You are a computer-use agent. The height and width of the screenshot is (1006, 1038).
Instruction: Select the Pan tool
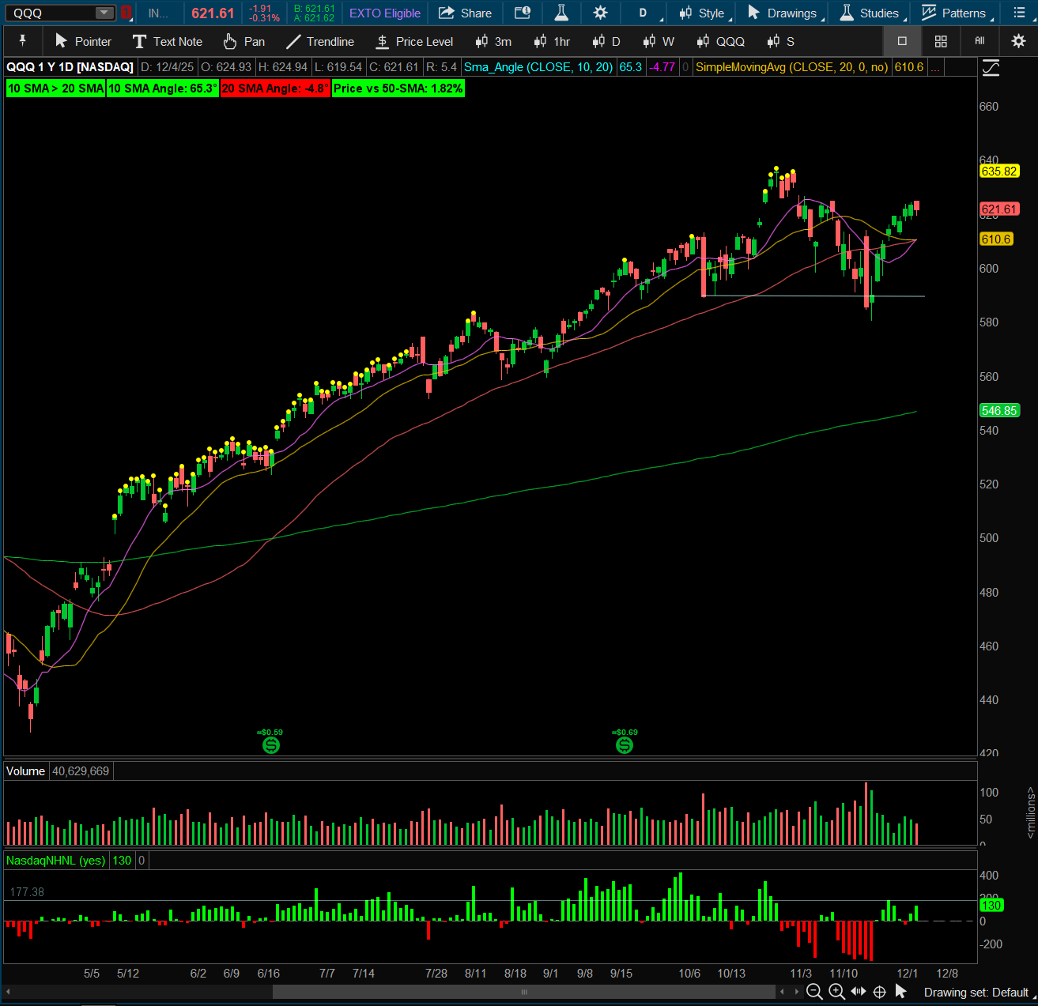[243, 41]
